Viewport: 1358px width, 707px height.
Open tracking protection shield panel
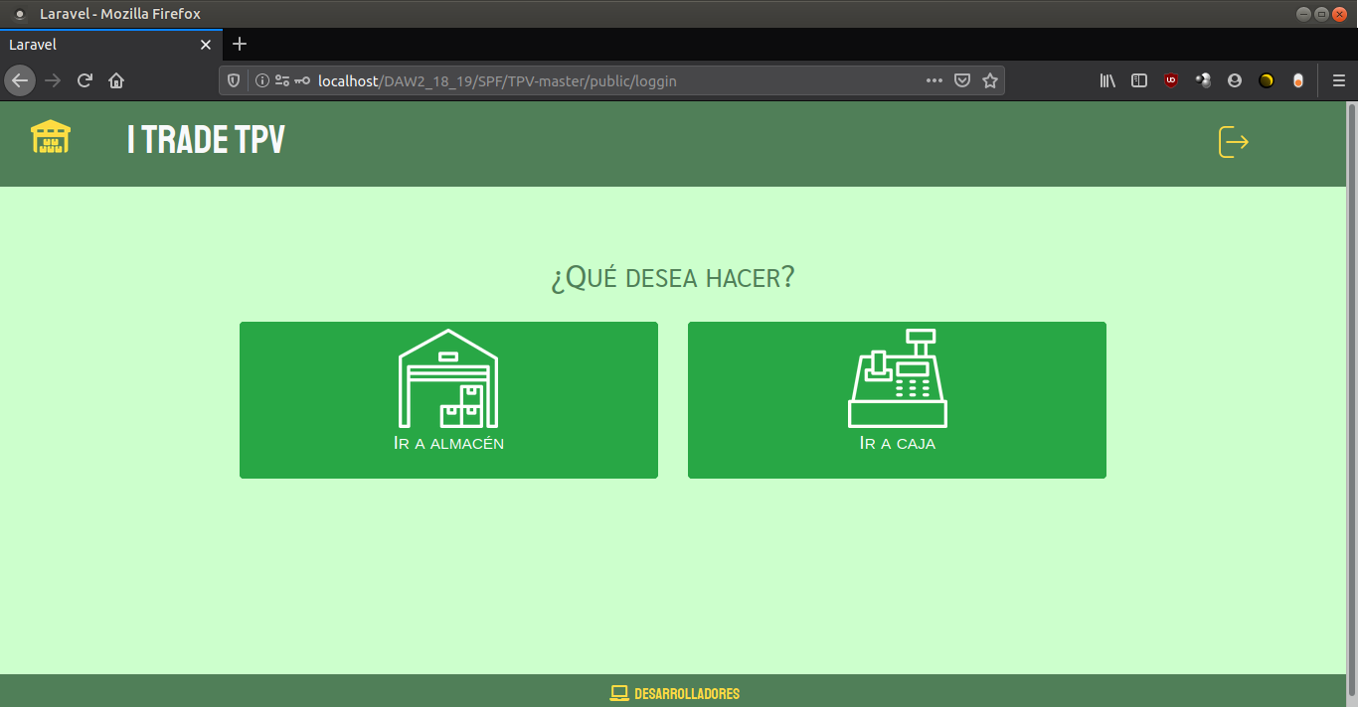pos(234,80)
